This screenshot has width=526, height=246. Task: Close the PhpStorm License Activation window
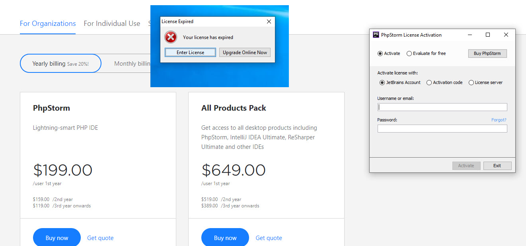[506, 35]
